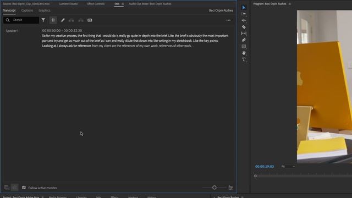Click the Beci Orpin Rushes sequence name
Screen dimensions: 352x198
point(221,10)
